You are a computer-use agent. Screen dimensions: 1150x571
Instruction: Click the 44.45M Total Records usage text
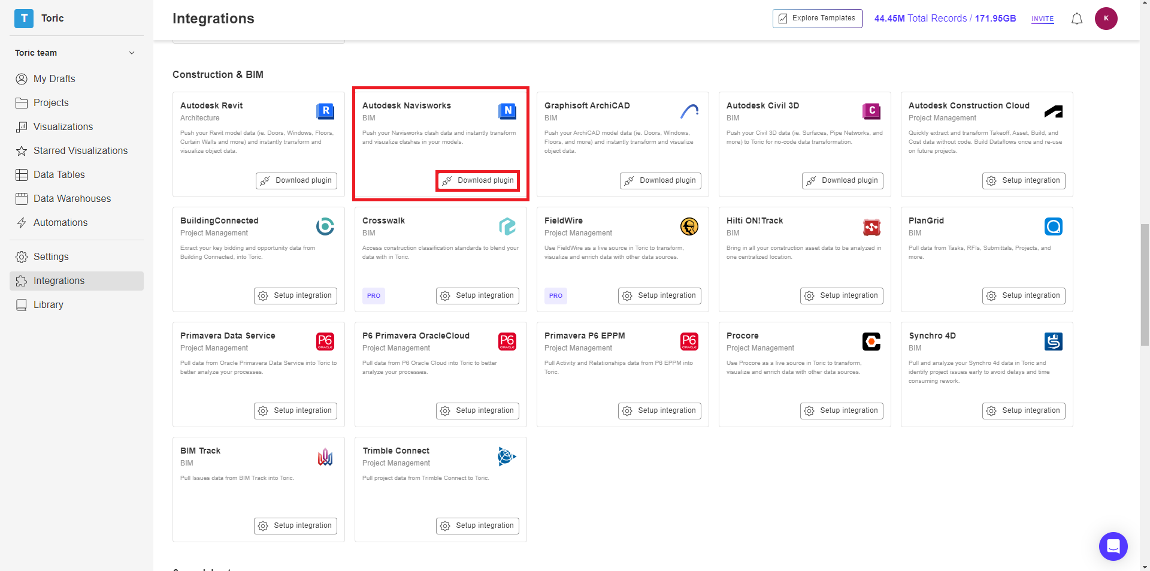tap(945, 19)
